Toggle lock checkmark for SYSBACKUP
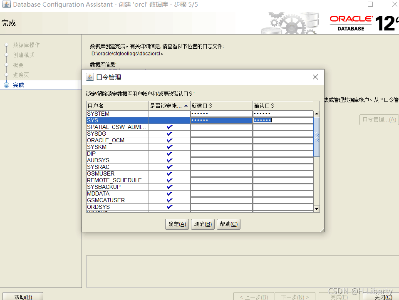This screenshot has height=300, width=399. pos(169,187)
